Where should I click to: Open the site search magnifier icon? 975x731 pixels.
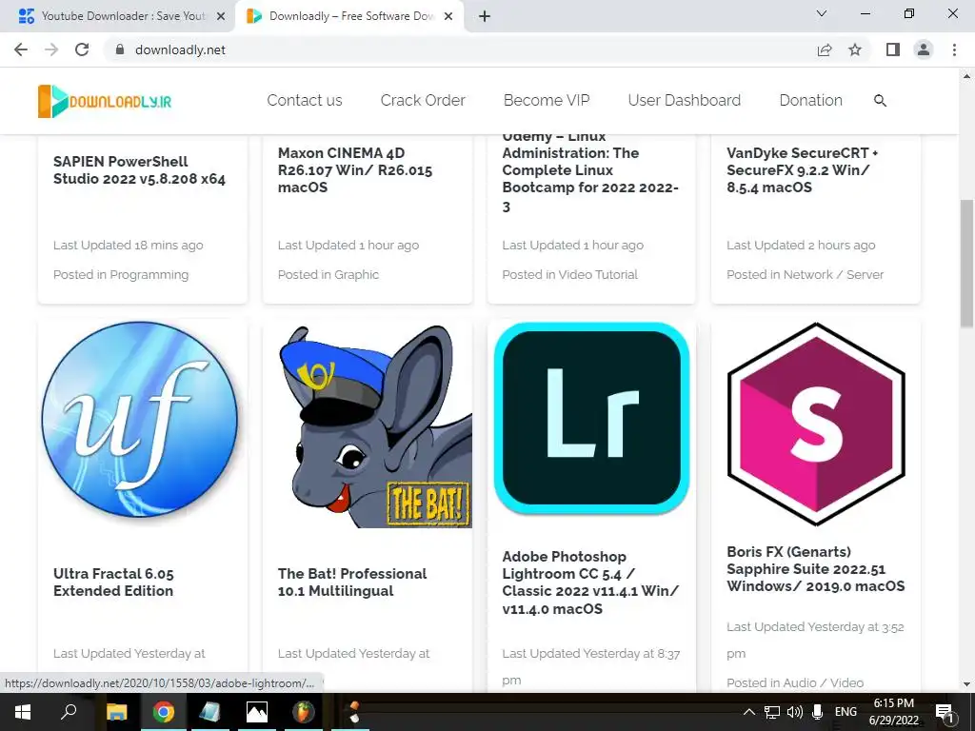point(880,101)
